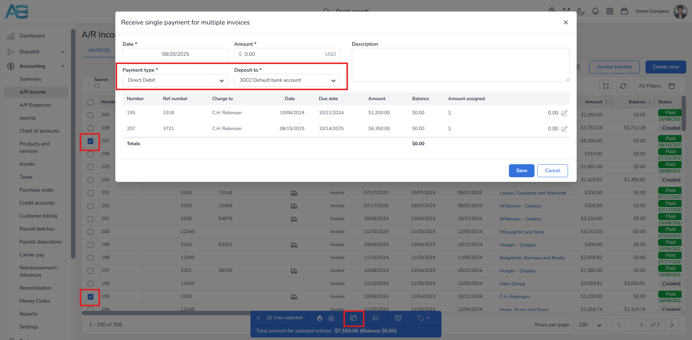The height and width of the screenshot is (340, 692).
Task: Check the checkbox for invoice 203
Action: [x=90, y=193]
